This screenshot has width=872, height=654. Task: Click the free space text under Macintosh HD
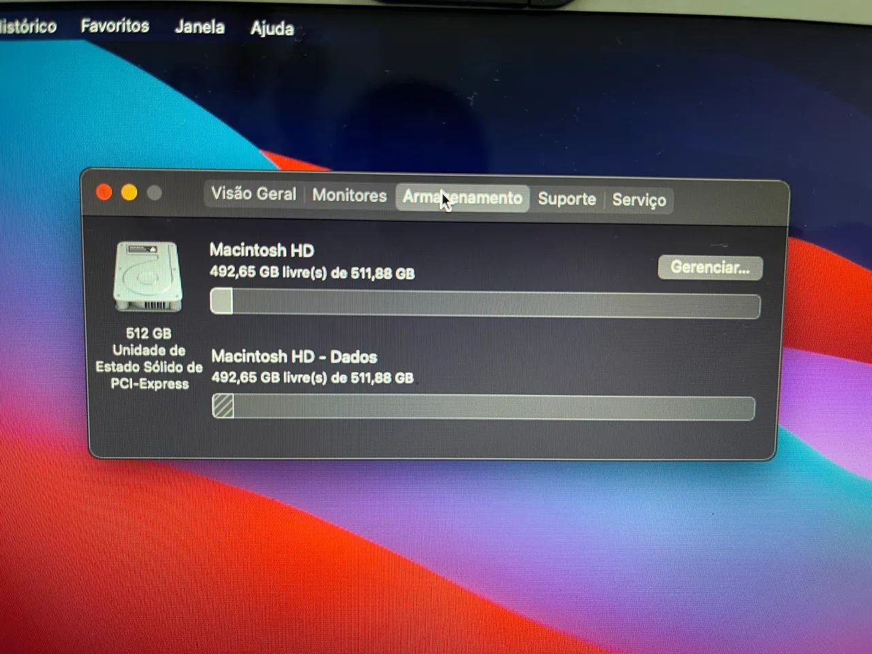click(x=312, y=272)
